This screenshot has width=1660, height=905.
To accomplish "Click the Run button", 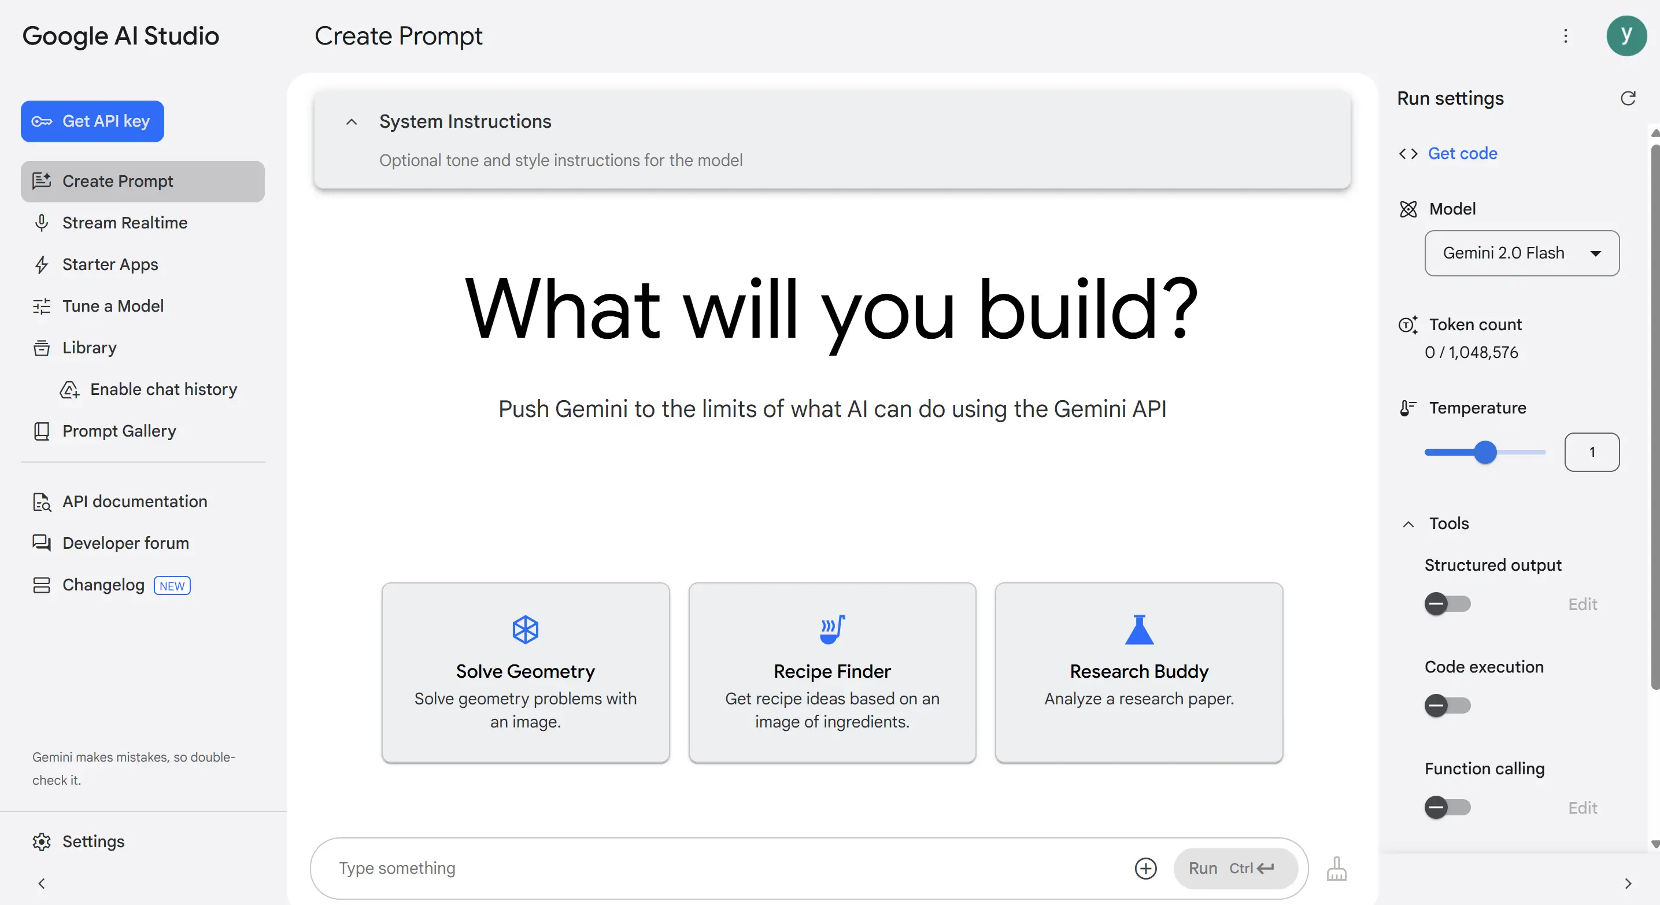I will (1236, 868).
